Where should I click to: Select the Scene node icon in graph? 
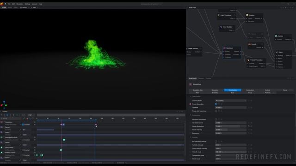click(277, 52)
